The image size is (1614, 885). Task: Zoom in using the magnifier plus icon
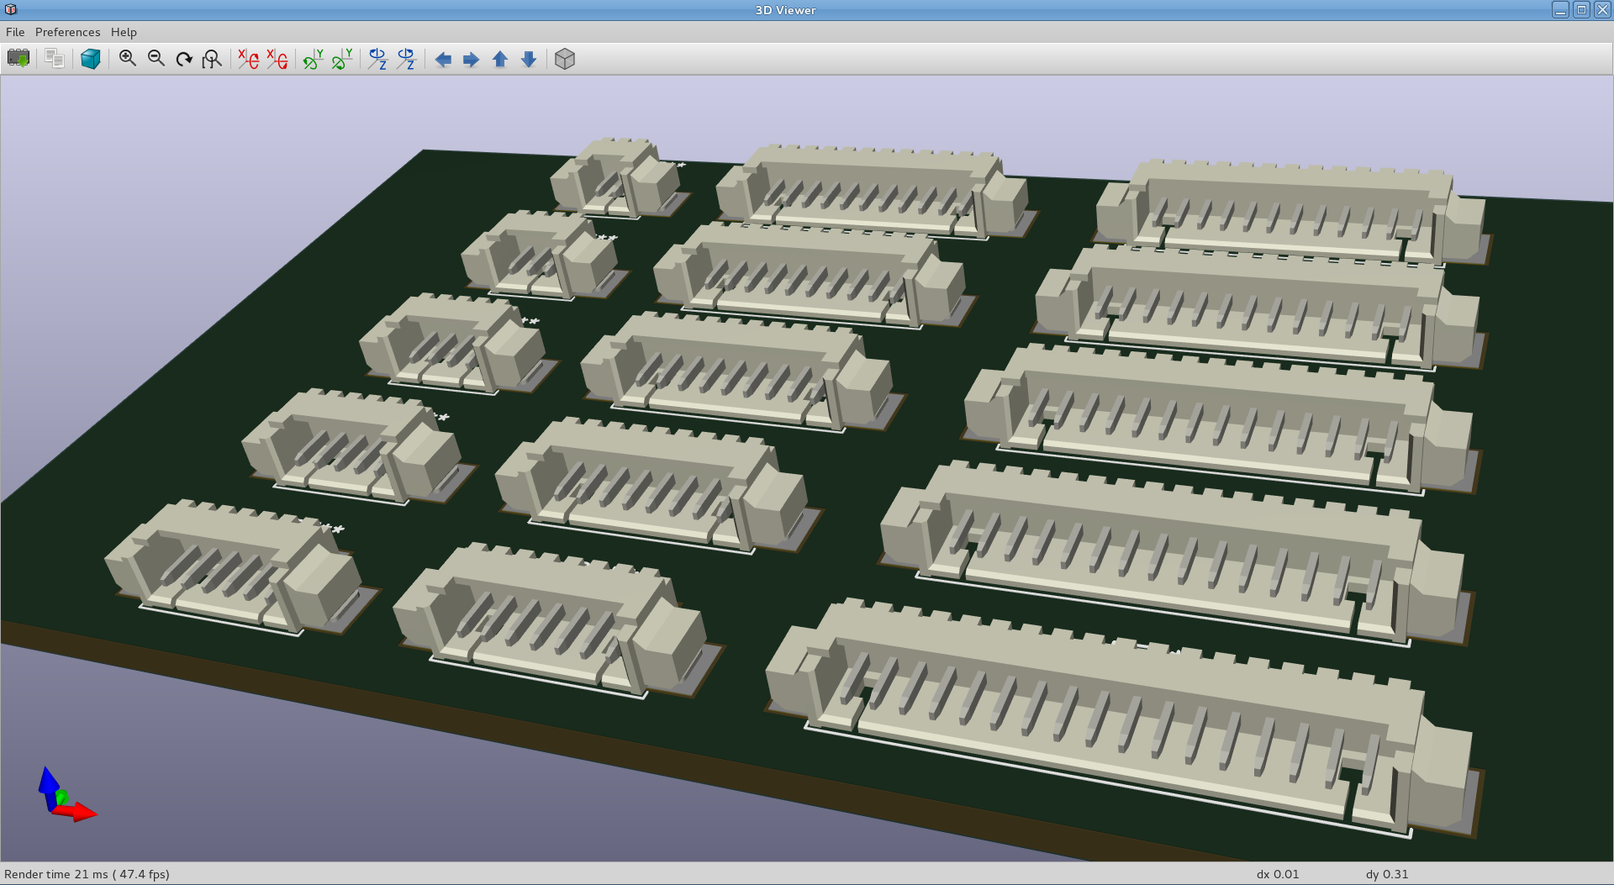coord(128,59)
